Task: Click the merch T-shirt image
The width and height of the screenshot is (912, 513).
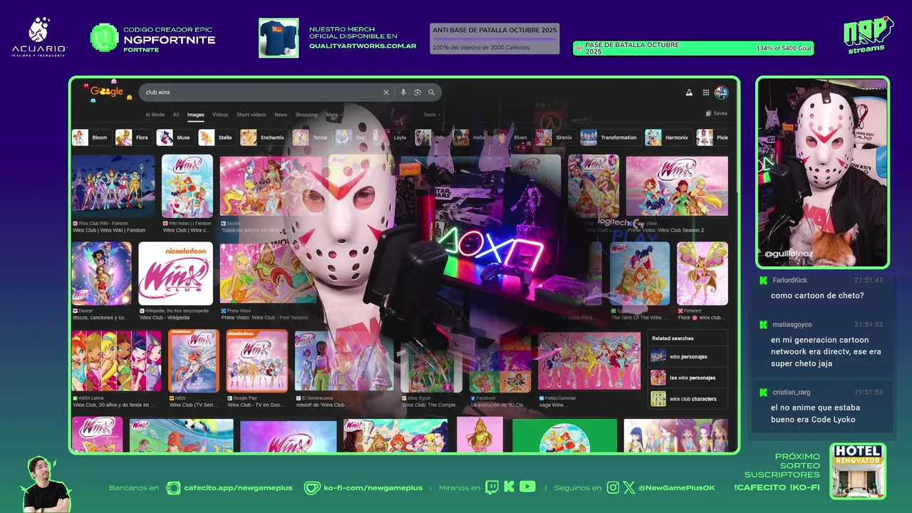Action: 279,38
